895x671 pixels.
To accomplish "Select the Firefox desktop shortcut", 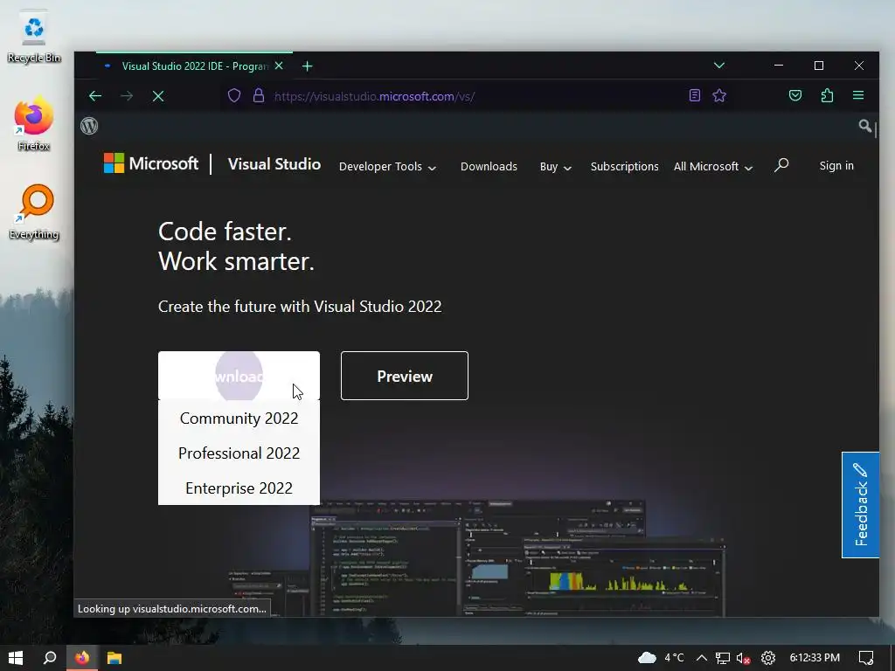I will coord(34,124).
